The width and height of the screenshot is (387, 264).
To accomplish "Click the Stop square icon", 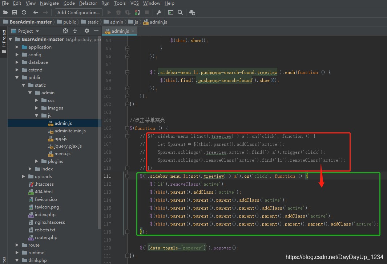I will click(x=146, y=12).
